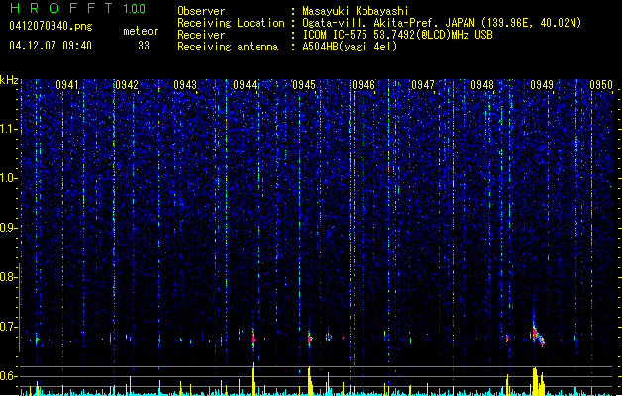This screenshot has width=623, height=396.
Task: Click the date stamp 04.12.07 09:40
Action: point(51,46)
